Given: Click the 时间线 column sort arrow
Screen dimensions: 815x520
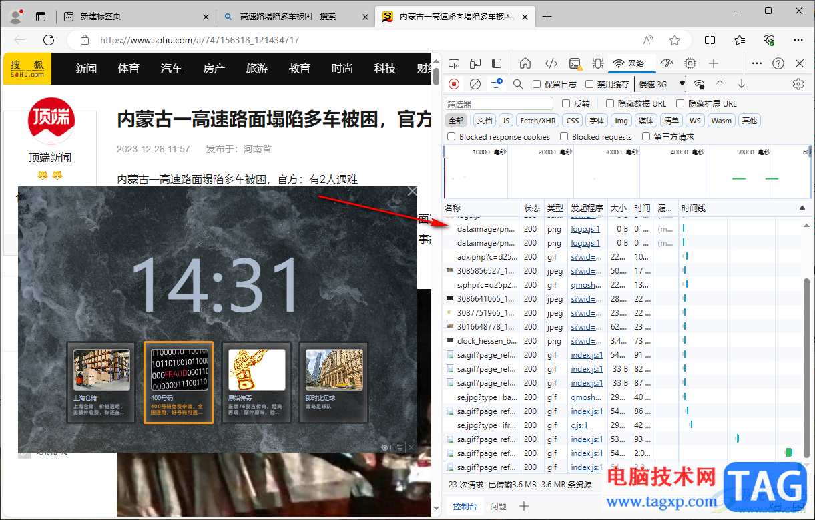Looking at the screenshot, I should (x=802, y=208).
